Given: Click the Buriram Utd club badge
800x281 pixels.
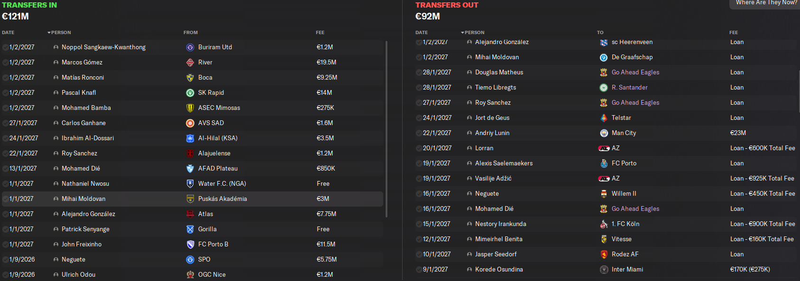Looking at the screenshot, I should (190, 47).
